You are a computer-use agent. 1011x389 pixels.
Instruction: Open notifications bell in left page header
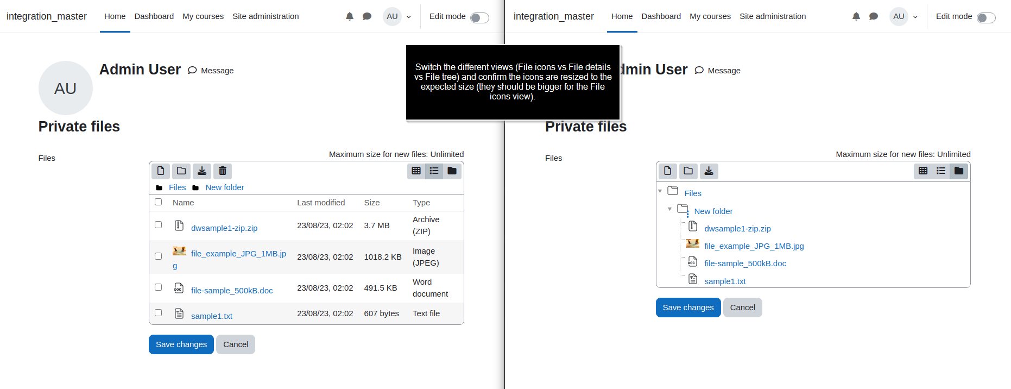tap(350, 16)
